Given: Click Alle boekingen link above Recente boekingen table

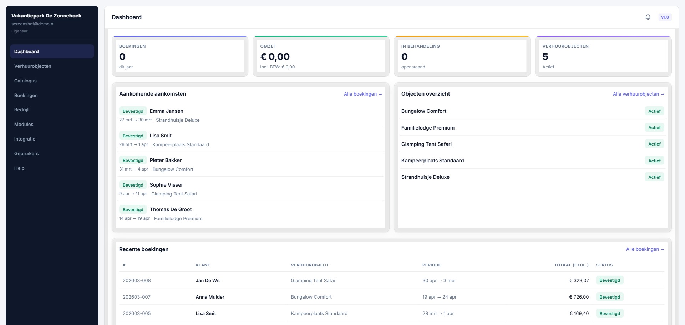Looking at the screenshot, I should coord(645,249).
